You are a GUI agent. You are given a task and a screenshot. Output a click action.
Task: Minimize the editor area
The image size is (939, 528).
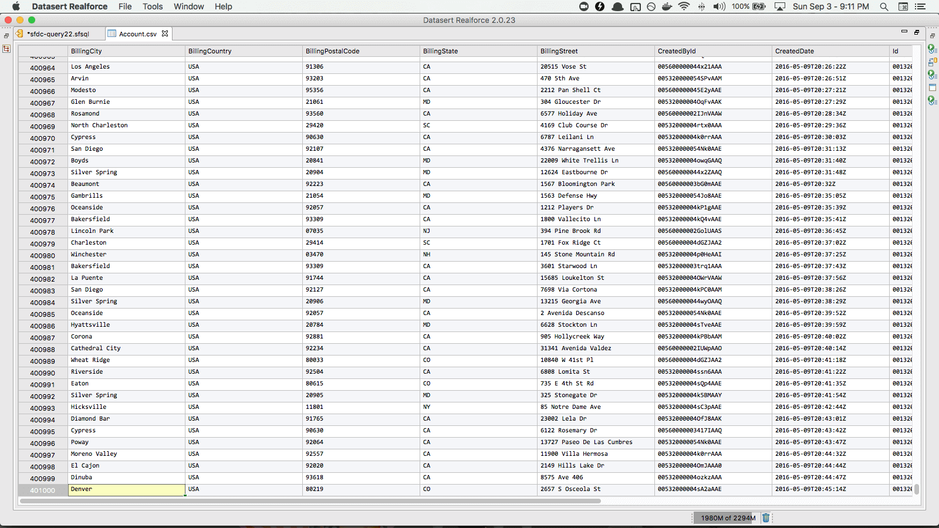[x=904, y=32]
